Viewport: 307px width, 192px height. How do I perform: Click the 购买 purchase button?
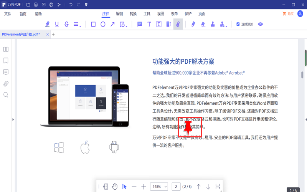point(288,14)
